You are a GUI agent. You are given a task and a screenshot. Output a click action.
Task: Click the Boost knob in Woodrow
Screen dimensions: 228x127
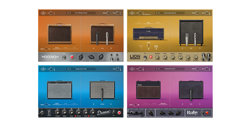pos(47,49)
